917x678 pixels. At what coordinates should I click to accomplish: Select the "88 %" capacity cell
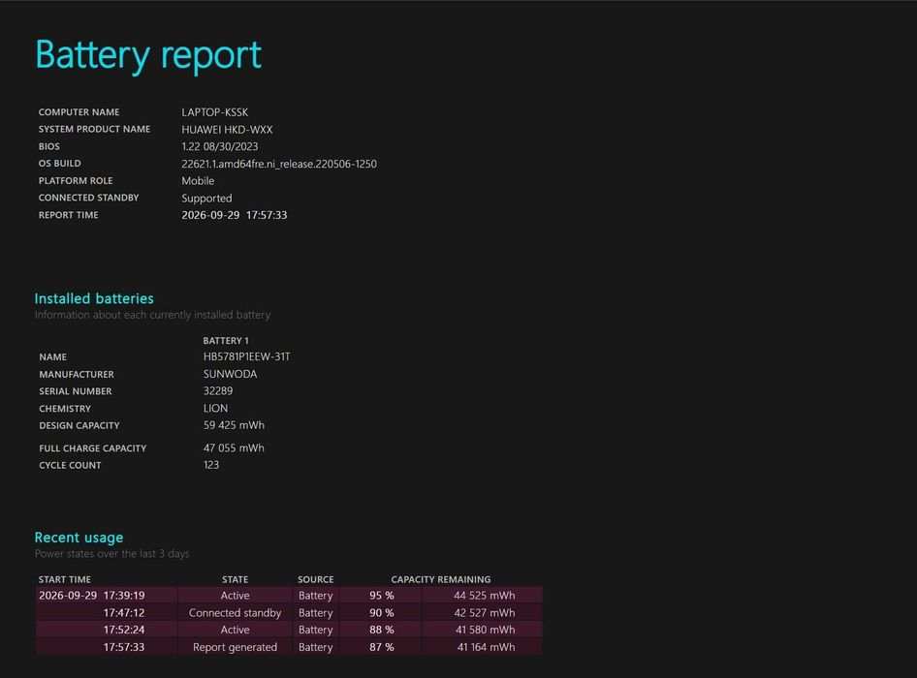click(381, 631)
